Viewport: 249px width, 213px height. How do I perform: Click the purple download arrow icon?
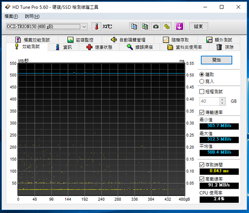pyautogui.click(x=180, y=27)
